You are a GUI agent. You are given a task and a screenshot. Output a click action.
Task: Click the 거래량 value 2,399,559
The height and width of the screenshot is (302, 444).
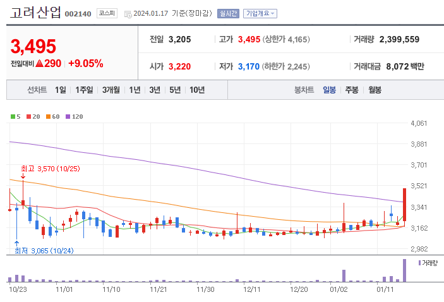click(399, 39)
